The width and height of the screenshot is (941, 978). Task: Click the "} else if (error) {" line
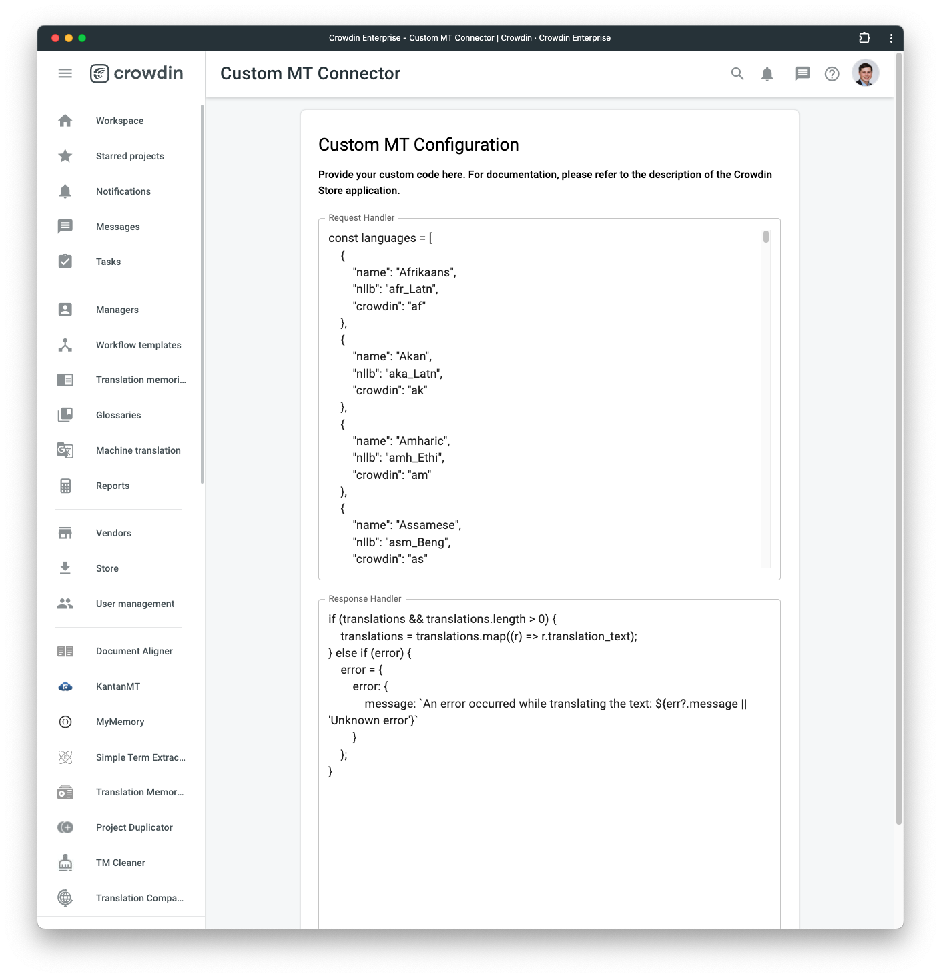pyautogui.click(x=370, y=653)
